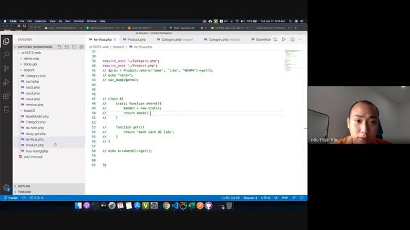This screenshot has height=230, width=410.
Task: Click the Collapse Folders icon in Explorer
Action: (x=81, y=47)
